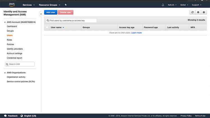Image resolution: width=210 pixels, height=118 pixels.
Task: Click the Feedback speech bubble icon
Action: click(5, 116)
